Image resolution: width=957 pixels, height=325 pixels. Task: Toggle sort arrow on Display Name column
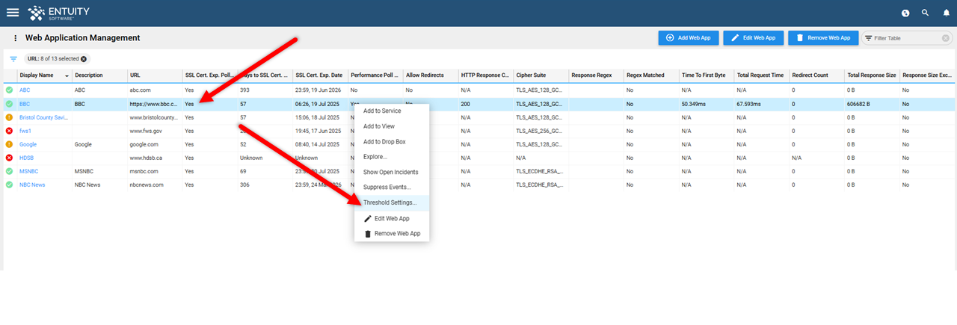(x=67, y=75)
